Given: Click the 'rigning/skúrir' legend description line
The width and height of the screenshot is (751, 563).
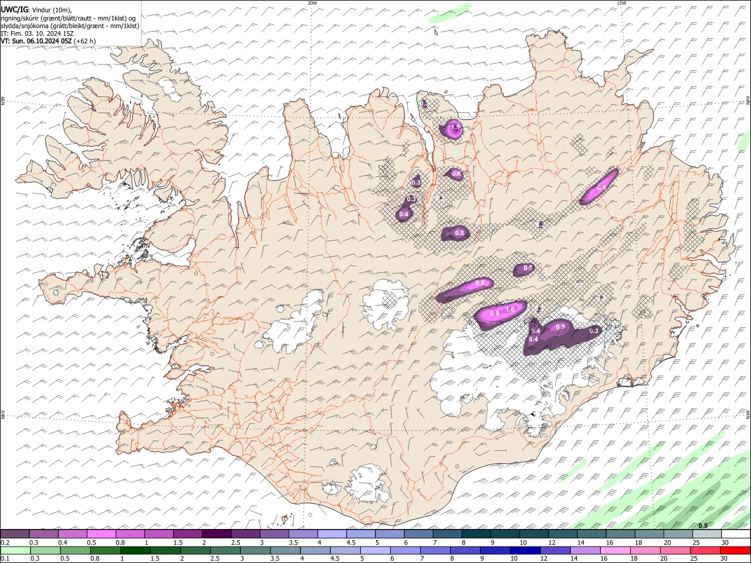Looking at the screenshot, I should pyautogui.click(x=68, y=18).
